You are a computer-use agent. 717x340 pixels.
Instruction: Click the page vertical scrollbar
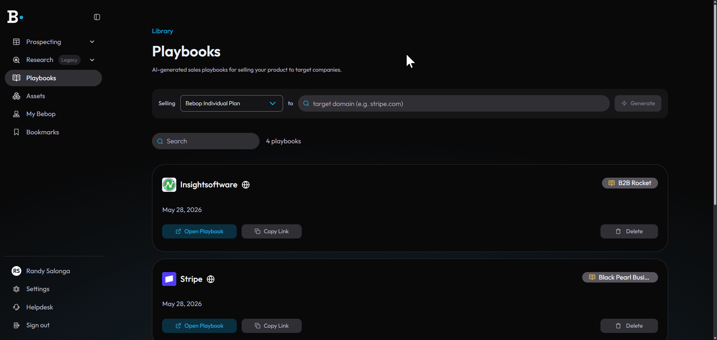point(715,105)
